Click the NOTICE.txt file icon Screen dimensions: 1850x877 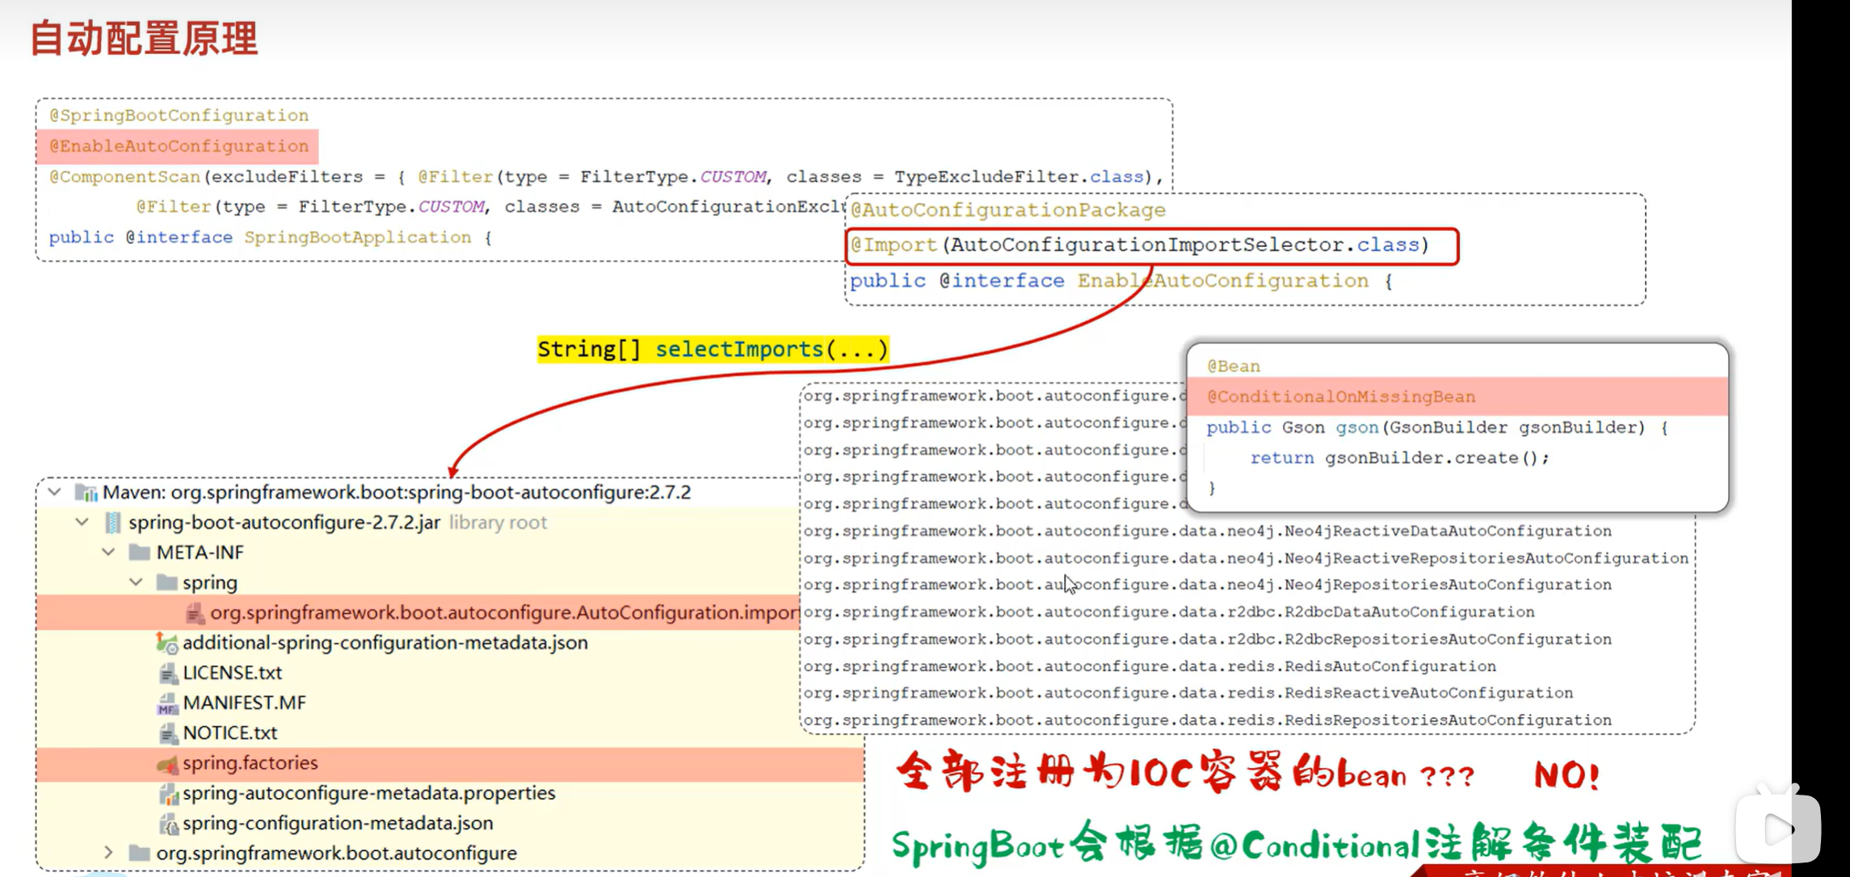click(168, 732)
